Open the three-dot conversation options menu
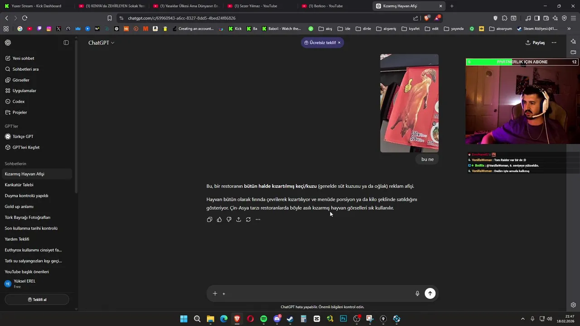 click(554, 43)
